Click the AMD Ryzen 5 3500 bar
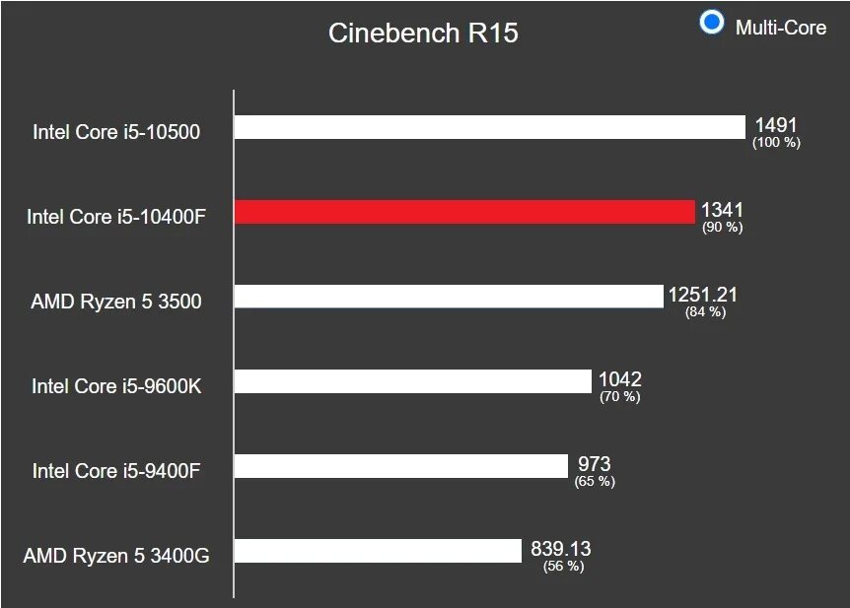The height and width of the screenshot is (608, 850). (x=449, y=297)
